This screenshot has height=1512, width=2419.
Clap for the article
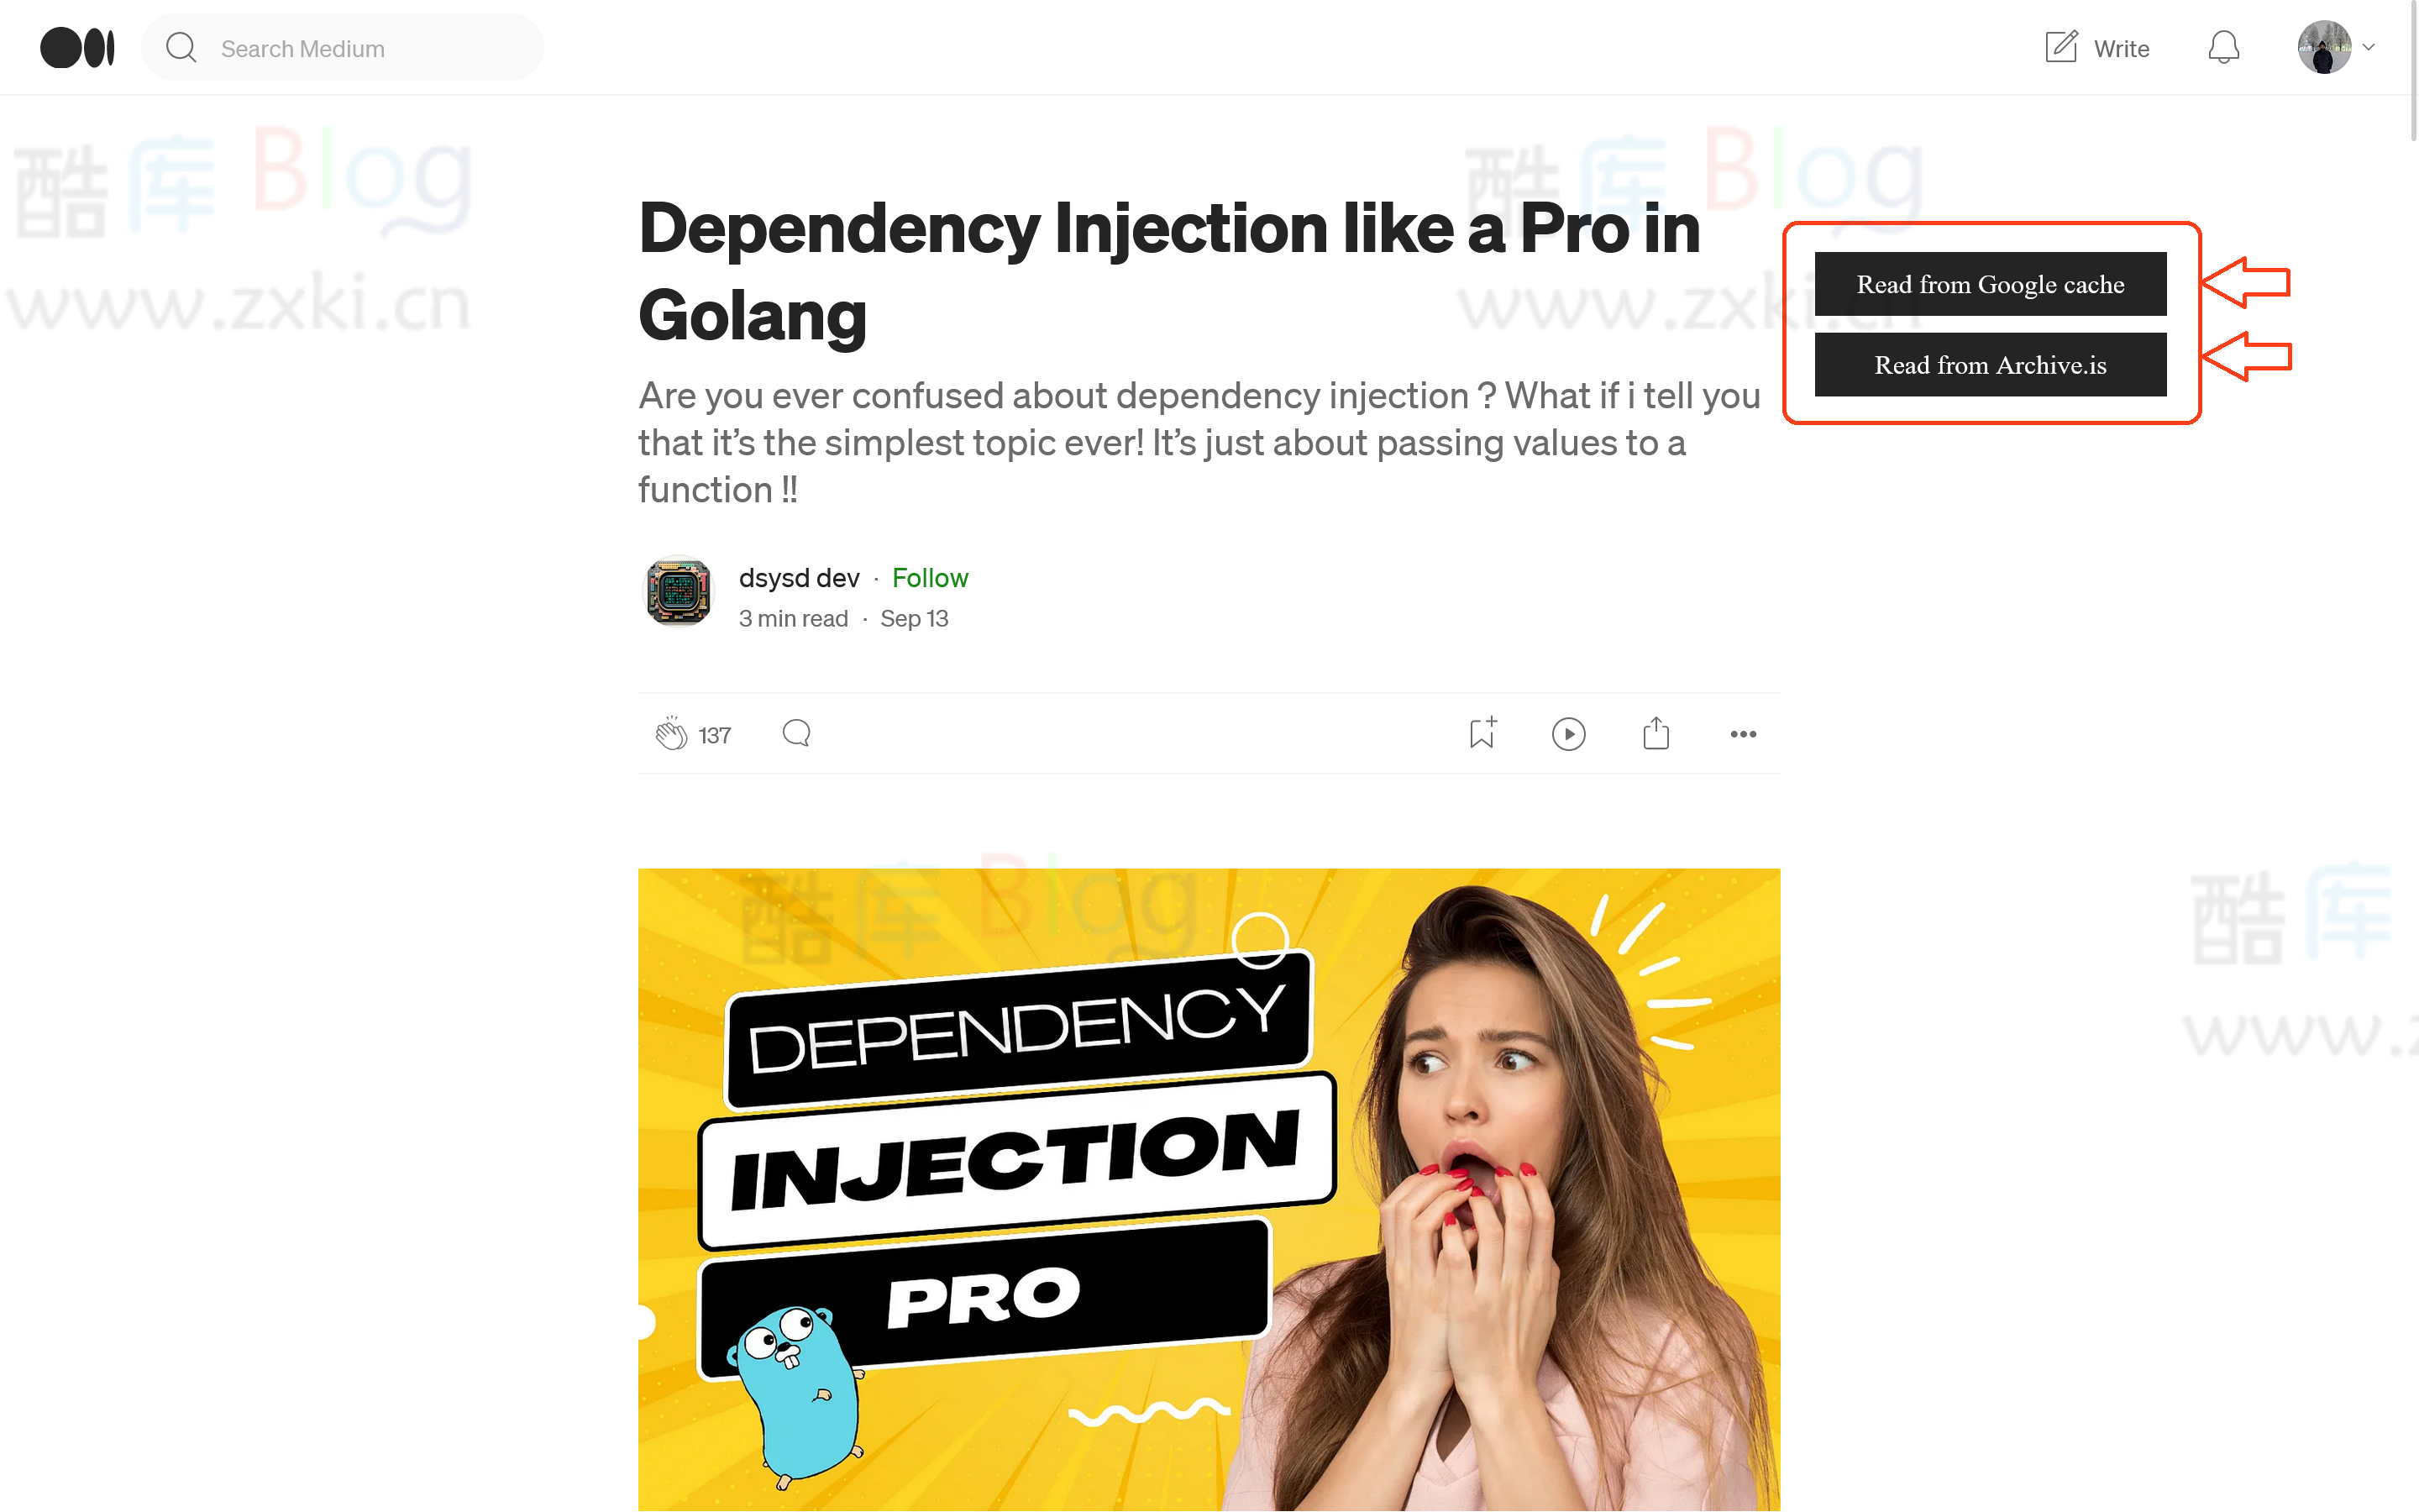pyautogui.click(x=671, y=734)
